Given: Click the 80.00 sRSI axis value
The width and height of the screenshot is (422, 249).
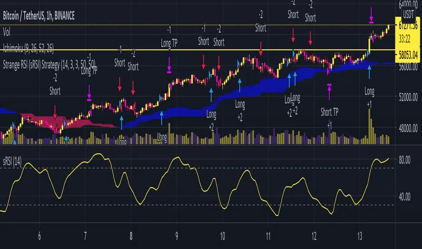Looking at the screenshot, I should [404, 160].
